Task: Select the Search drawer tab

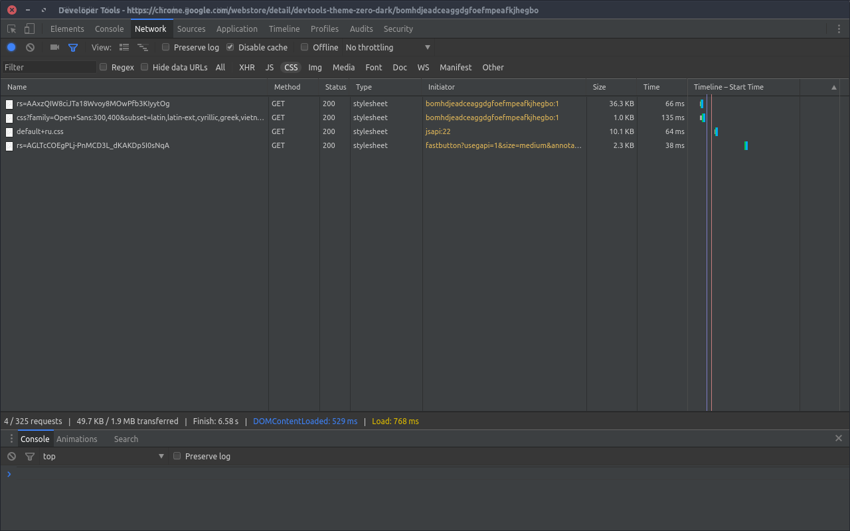Action: [126, 439]
